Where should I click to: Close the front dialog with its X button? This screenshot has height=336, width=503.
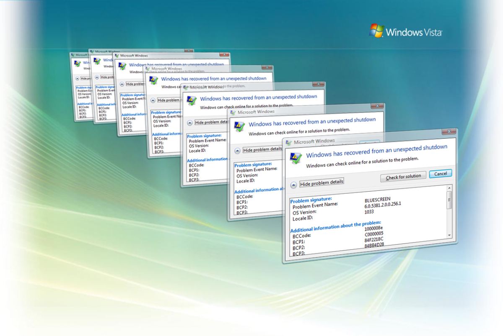tap(449, 131)
